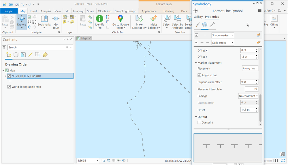Click the Make Editable button
This screenshot has height=165, width=288.
pos(154,22)
